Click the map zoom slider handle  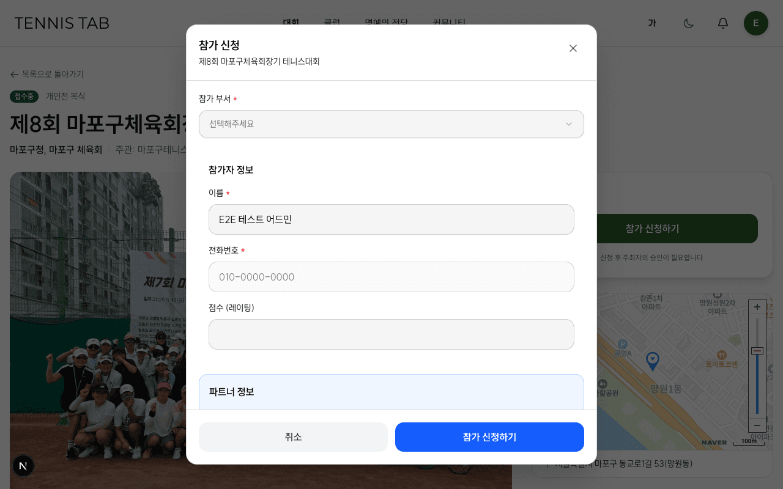757,350
